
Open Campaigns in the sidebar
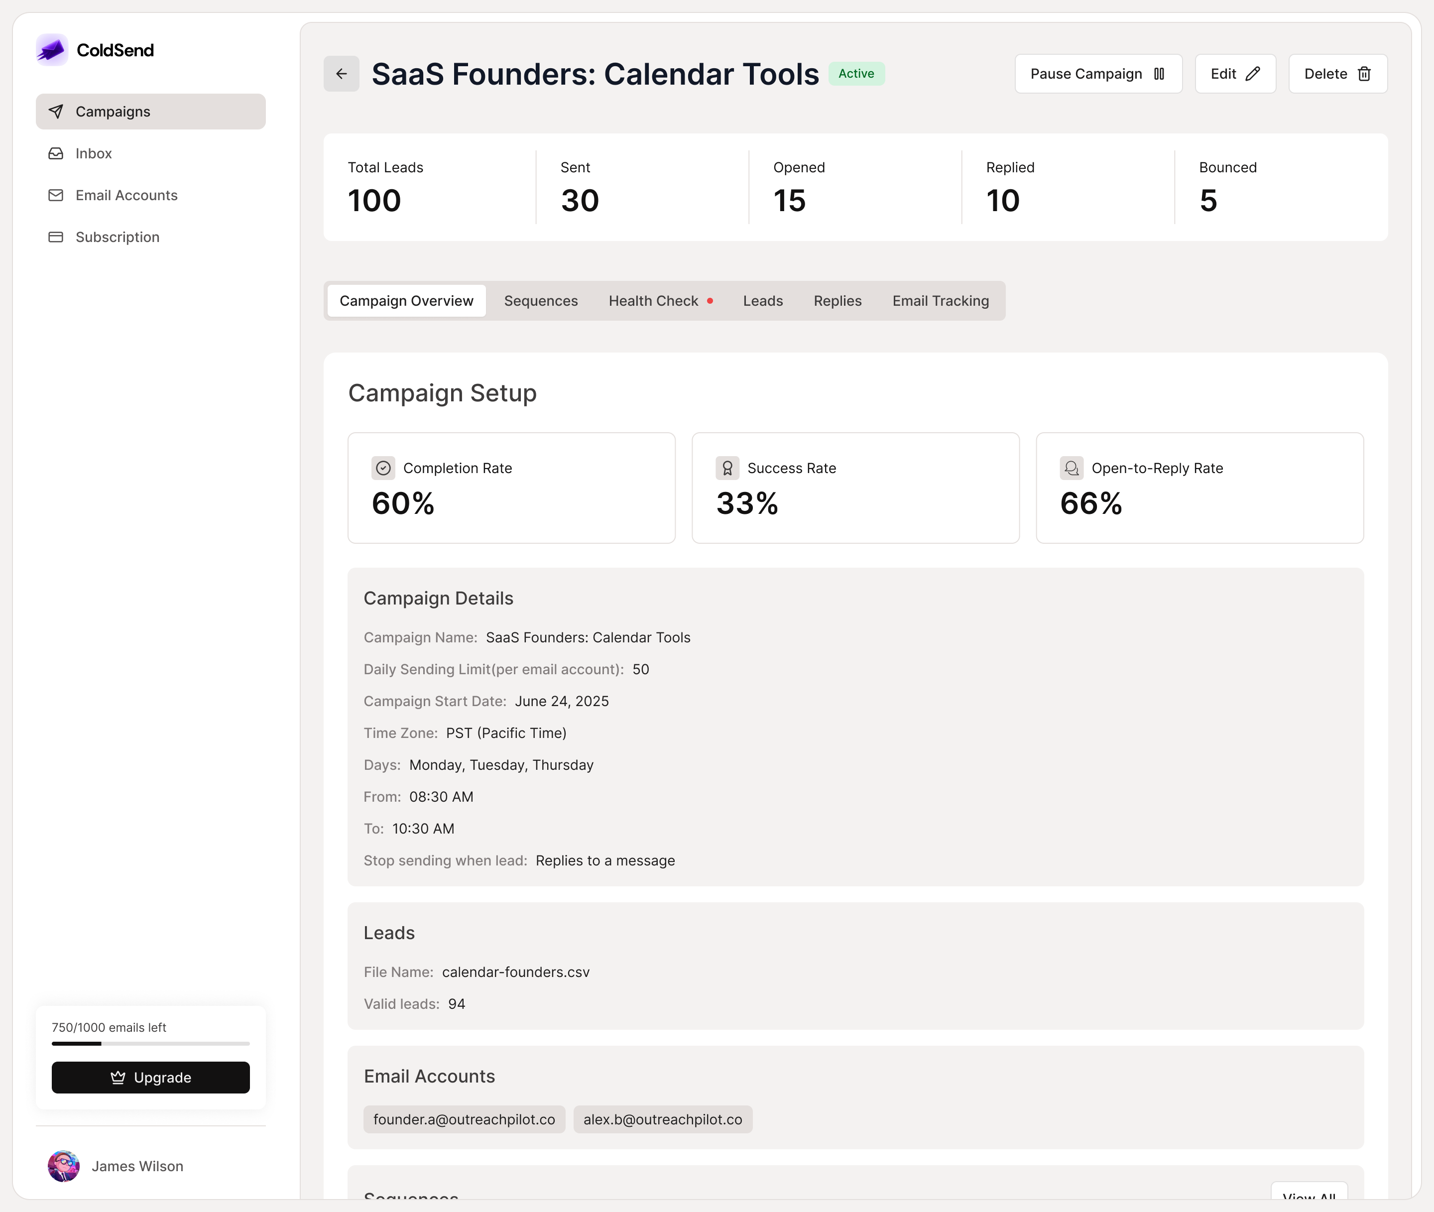pos(150,112)
